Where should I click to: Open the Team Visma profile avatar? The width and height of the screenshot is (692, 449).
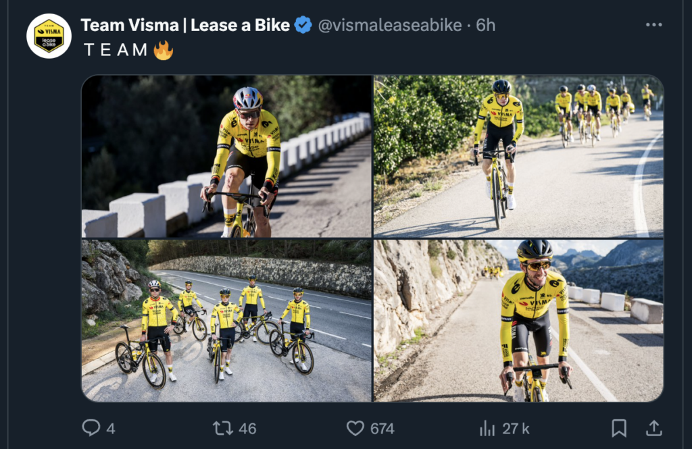(49, 36)
